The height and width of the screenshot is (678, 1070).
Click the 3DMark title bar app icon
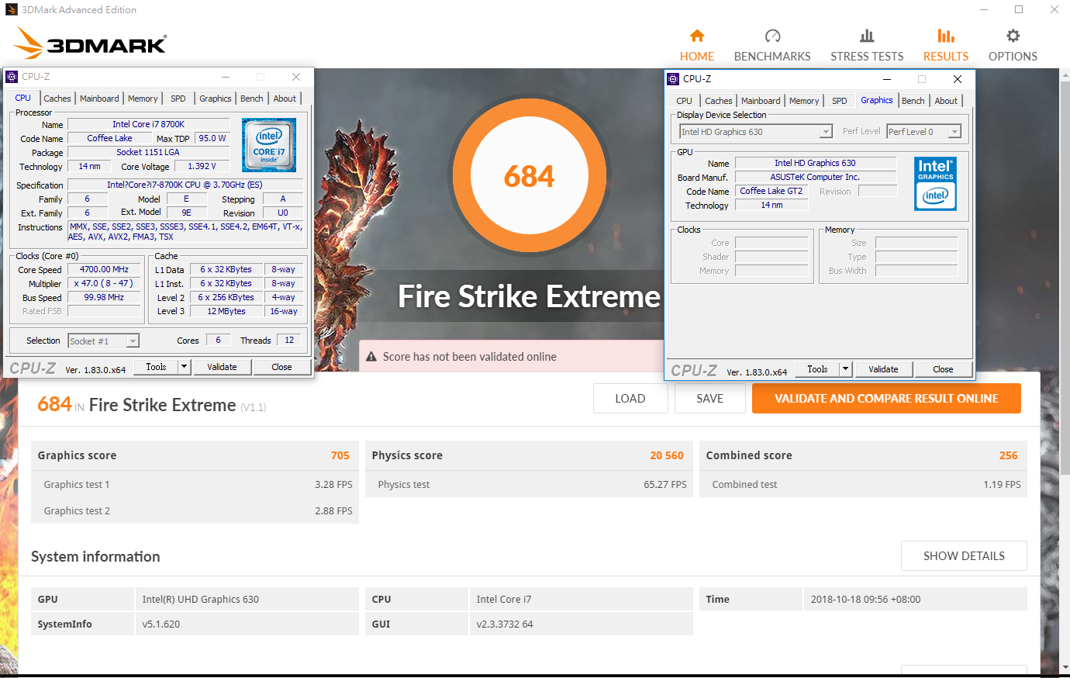click(x=11, y=10)
